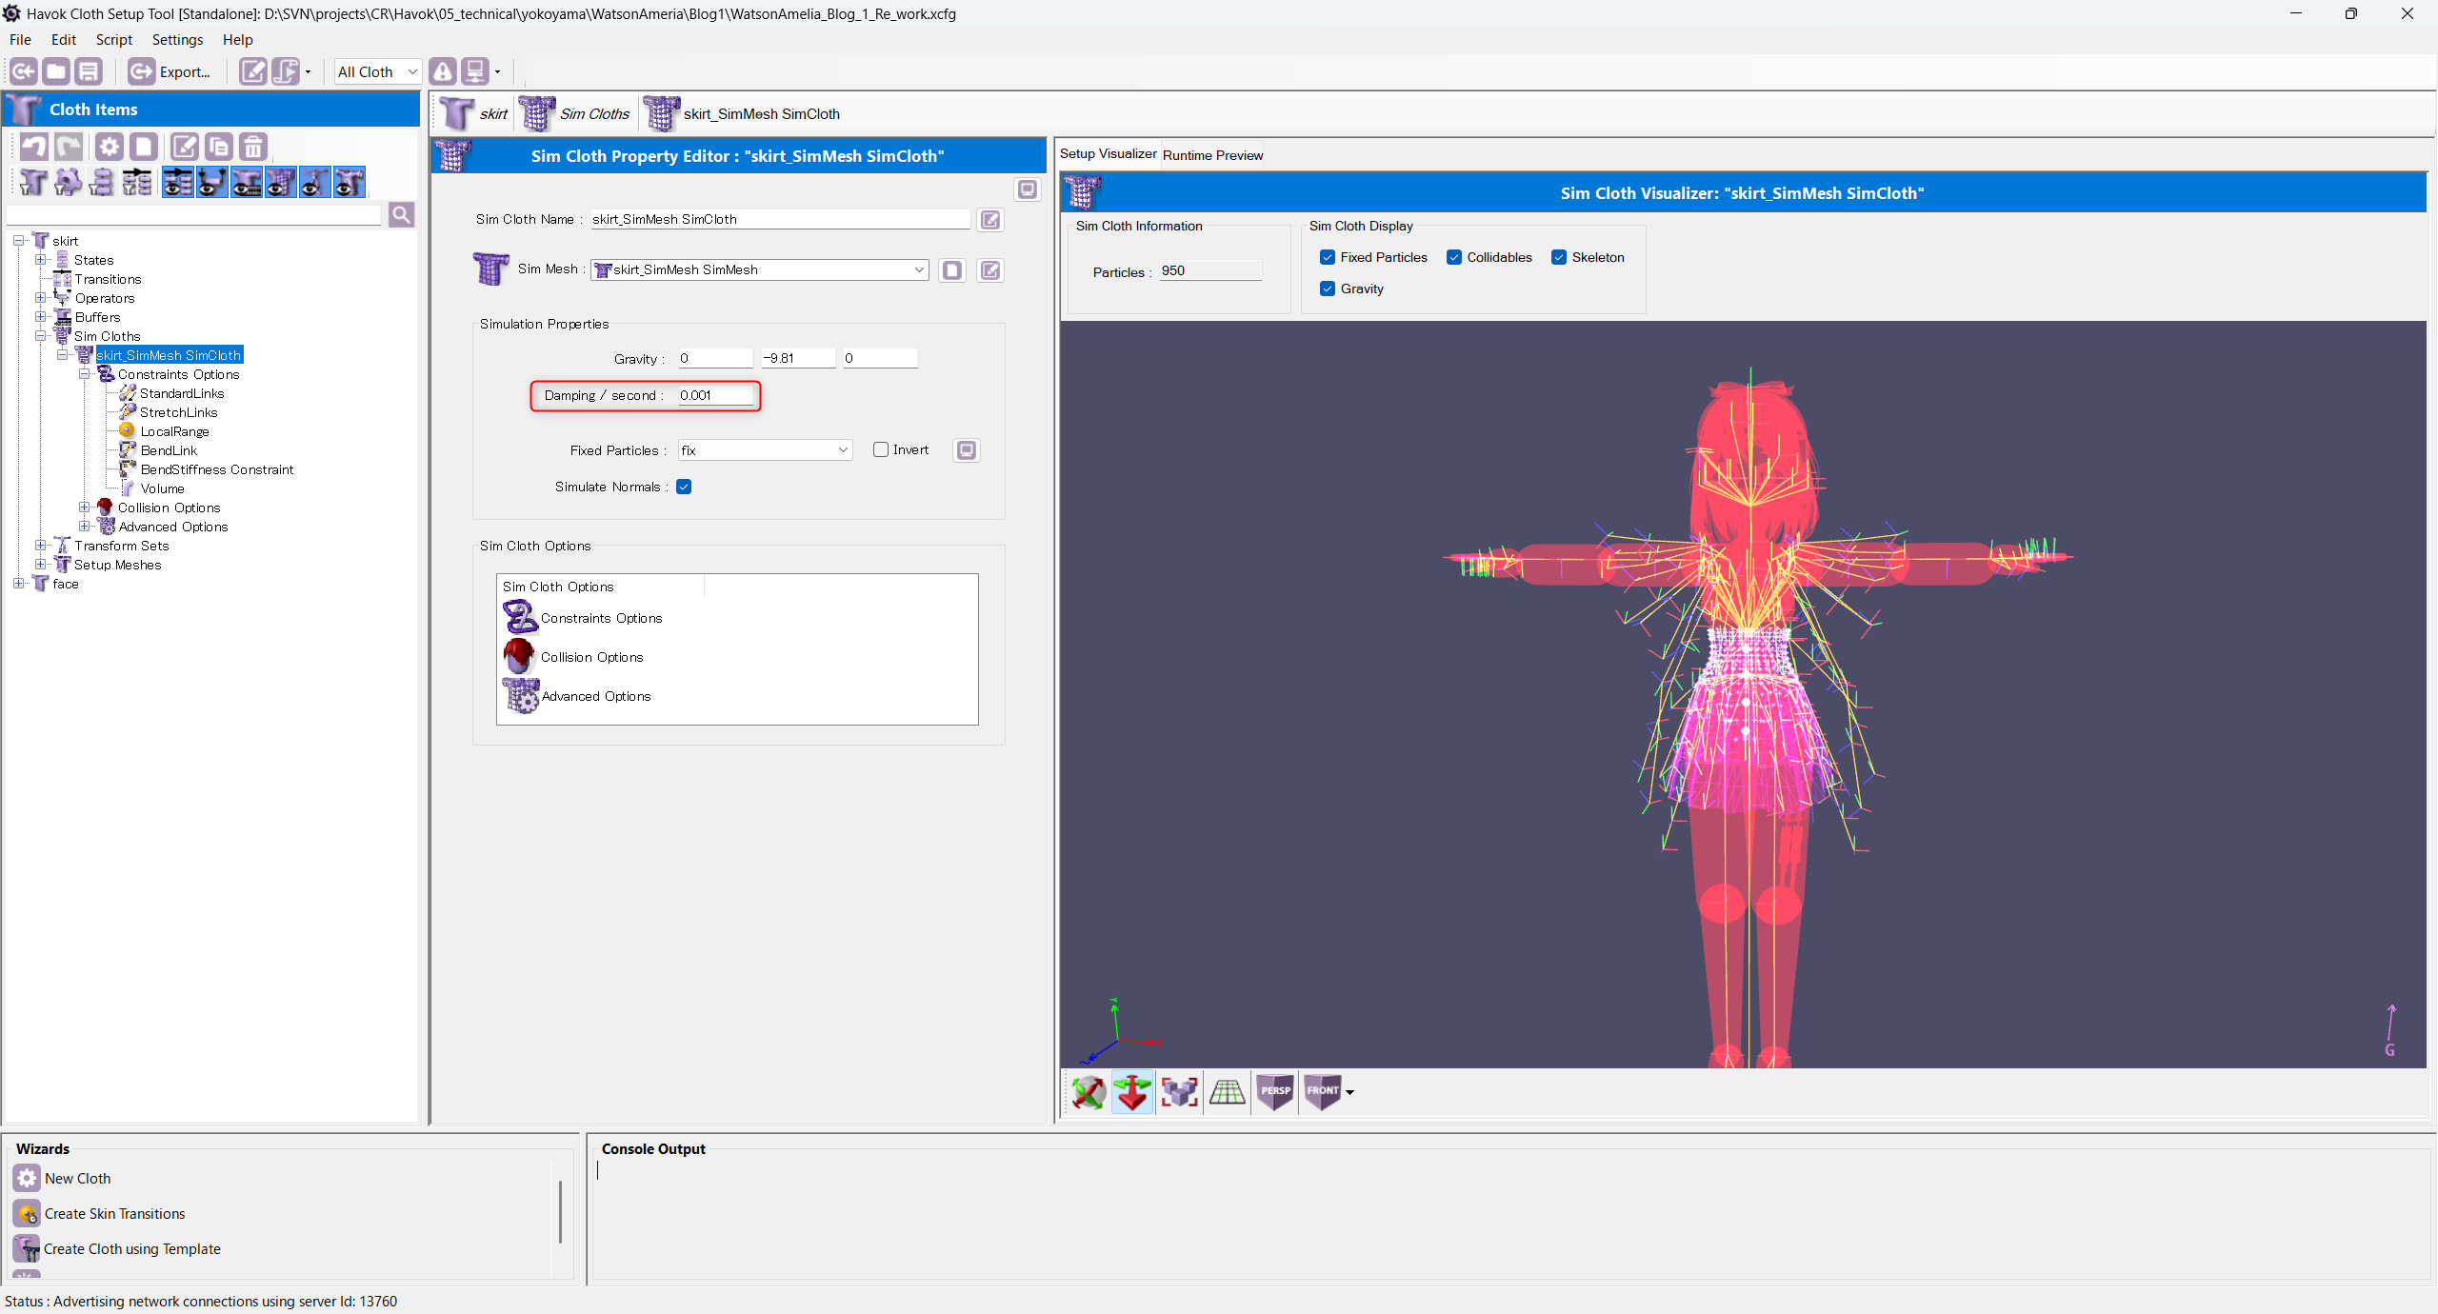
Task: Click the trash delete icon in Cloth Items
Action: [x=253, y=147]
